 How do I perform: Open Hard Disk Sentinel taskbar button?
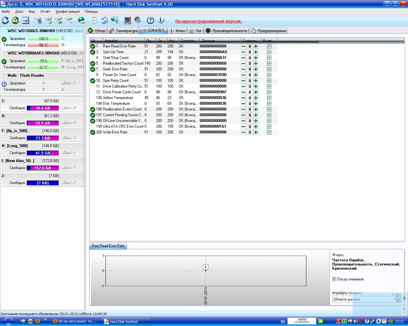click(x=126, y=321)
